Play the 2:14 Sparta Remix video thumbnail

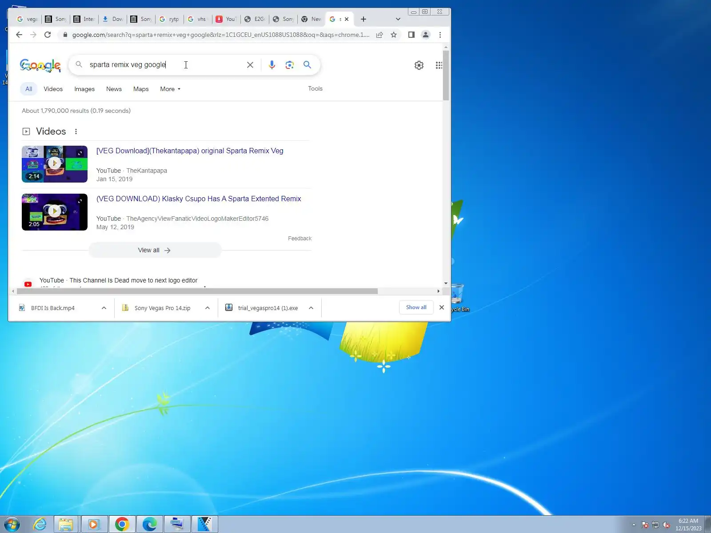[55, 164]
